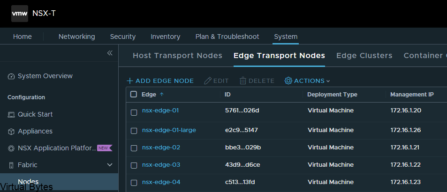
Task: Tick the nsx-edge-04 checkbox
Action: tap(134, 183)
